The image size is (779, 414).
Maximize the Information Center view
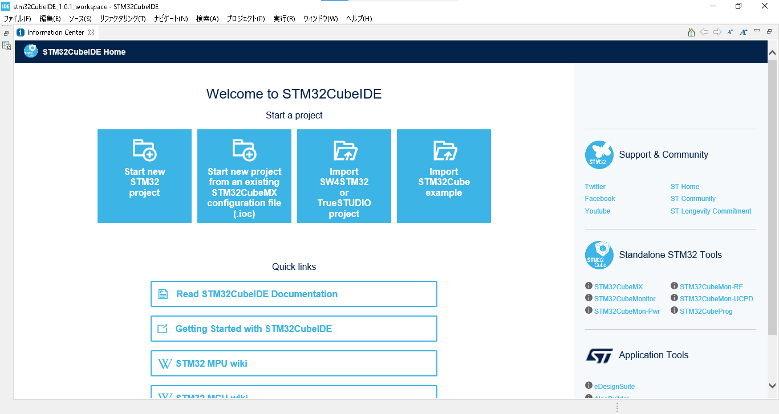coord(769,31)
